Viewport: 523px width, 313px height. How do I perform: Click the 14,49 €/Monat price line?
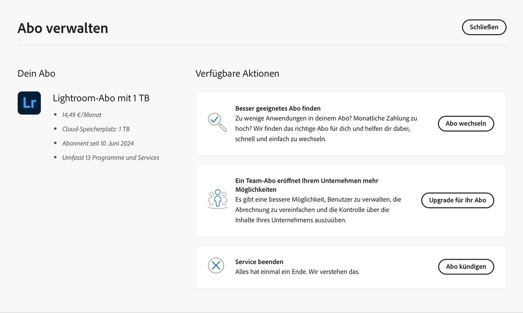pyautogui.click(x=81, y=115)
